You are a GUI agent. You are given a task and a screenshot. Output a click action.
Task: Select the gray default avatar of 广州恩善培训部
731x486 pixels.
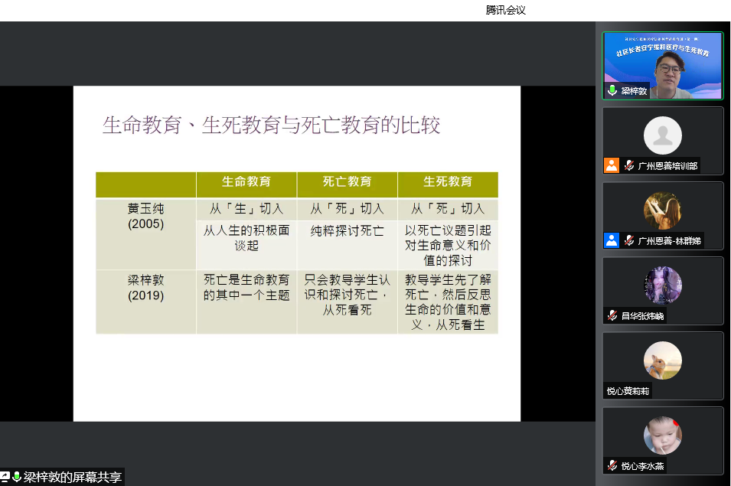tap(662, 135)
